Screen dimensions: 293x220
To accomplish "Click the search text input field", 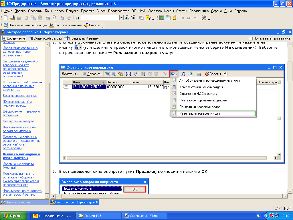I will (x=100, y=18).
